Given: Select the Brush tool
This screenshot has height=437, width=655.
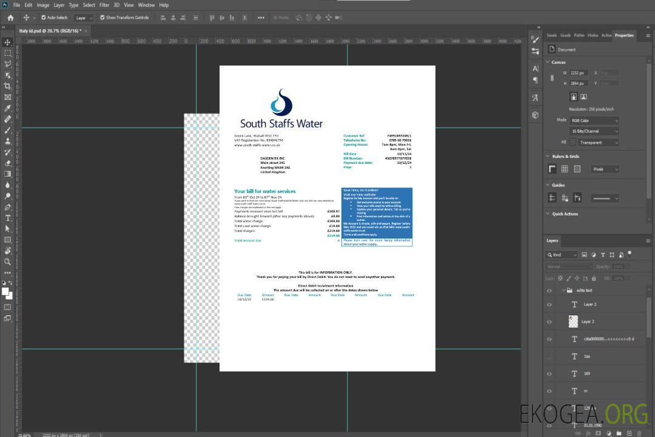Looking at the screenshot, I should [7, 130].
